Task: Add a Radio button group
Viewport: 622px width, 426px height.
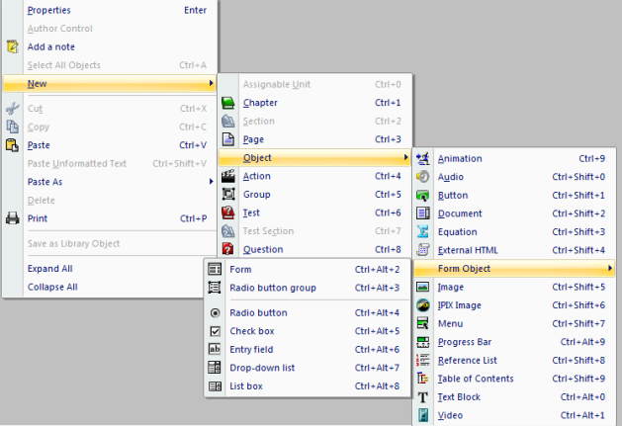Action: tap(272, 288)
